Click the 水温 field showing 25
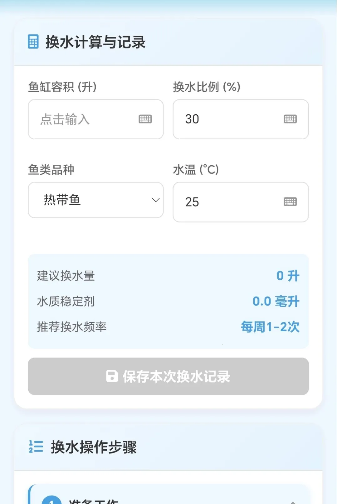Image resolution: width=337 pixels, height=504 pixels. click(241, 202)
